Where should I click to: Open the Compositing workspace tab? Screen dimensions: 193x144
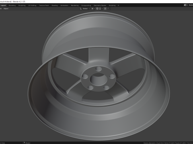pos(86,6)
